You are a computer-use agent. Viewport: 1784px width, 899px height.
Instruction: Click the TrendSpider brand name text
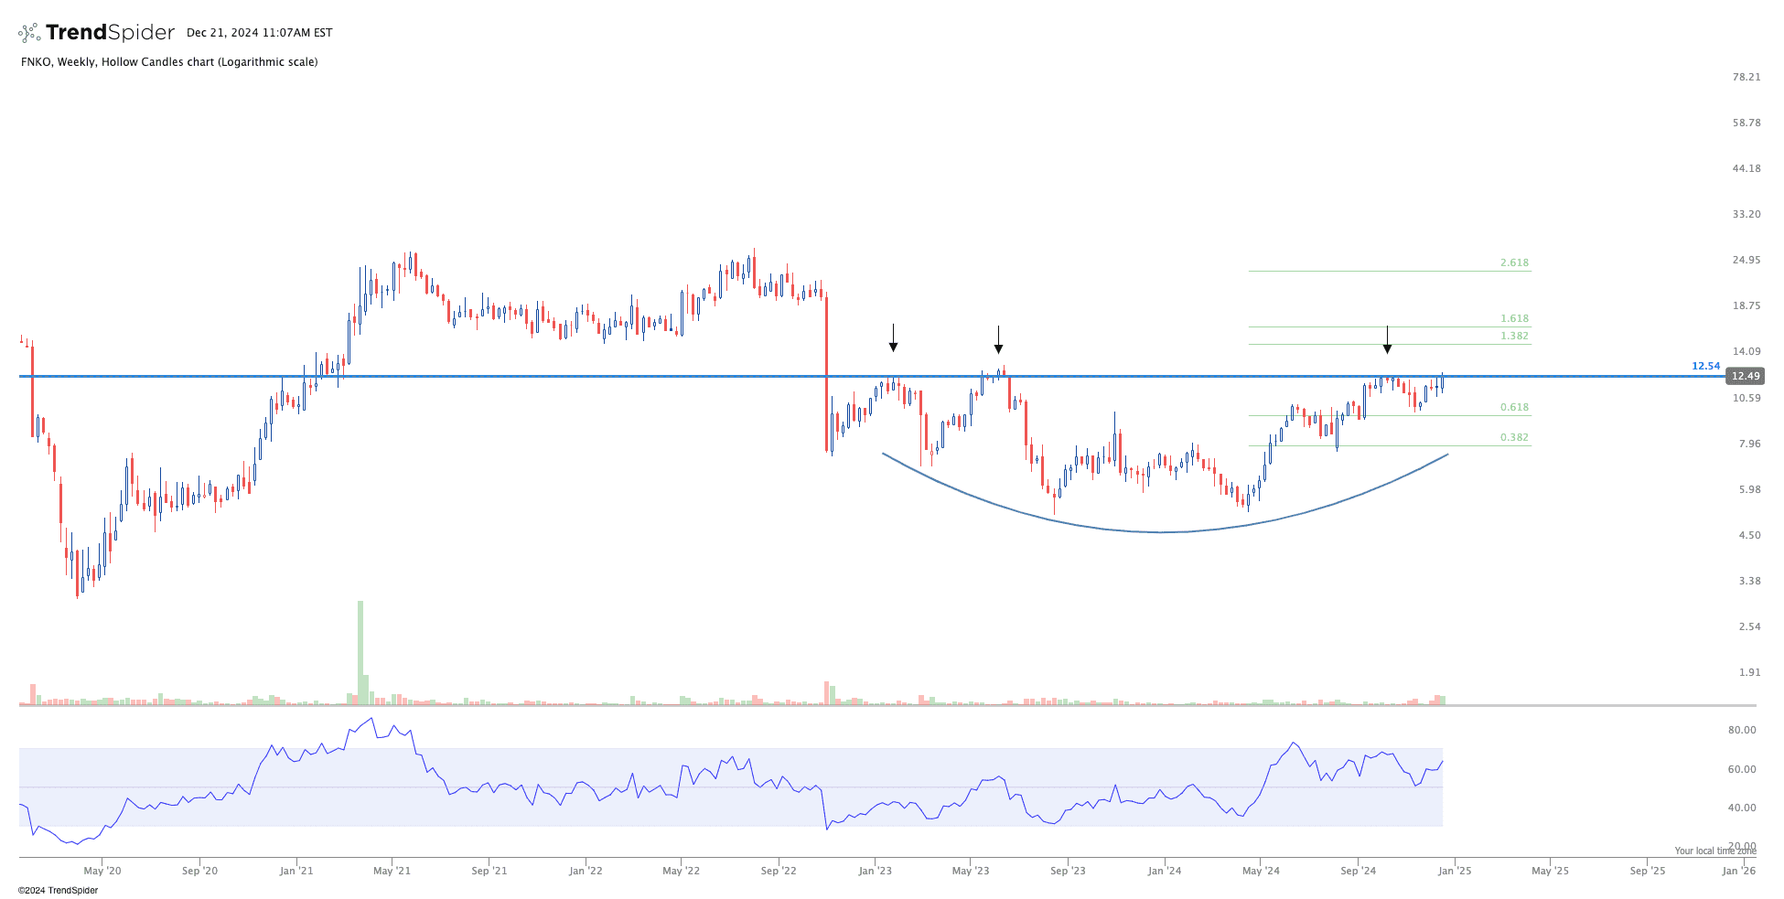point(110,33)
